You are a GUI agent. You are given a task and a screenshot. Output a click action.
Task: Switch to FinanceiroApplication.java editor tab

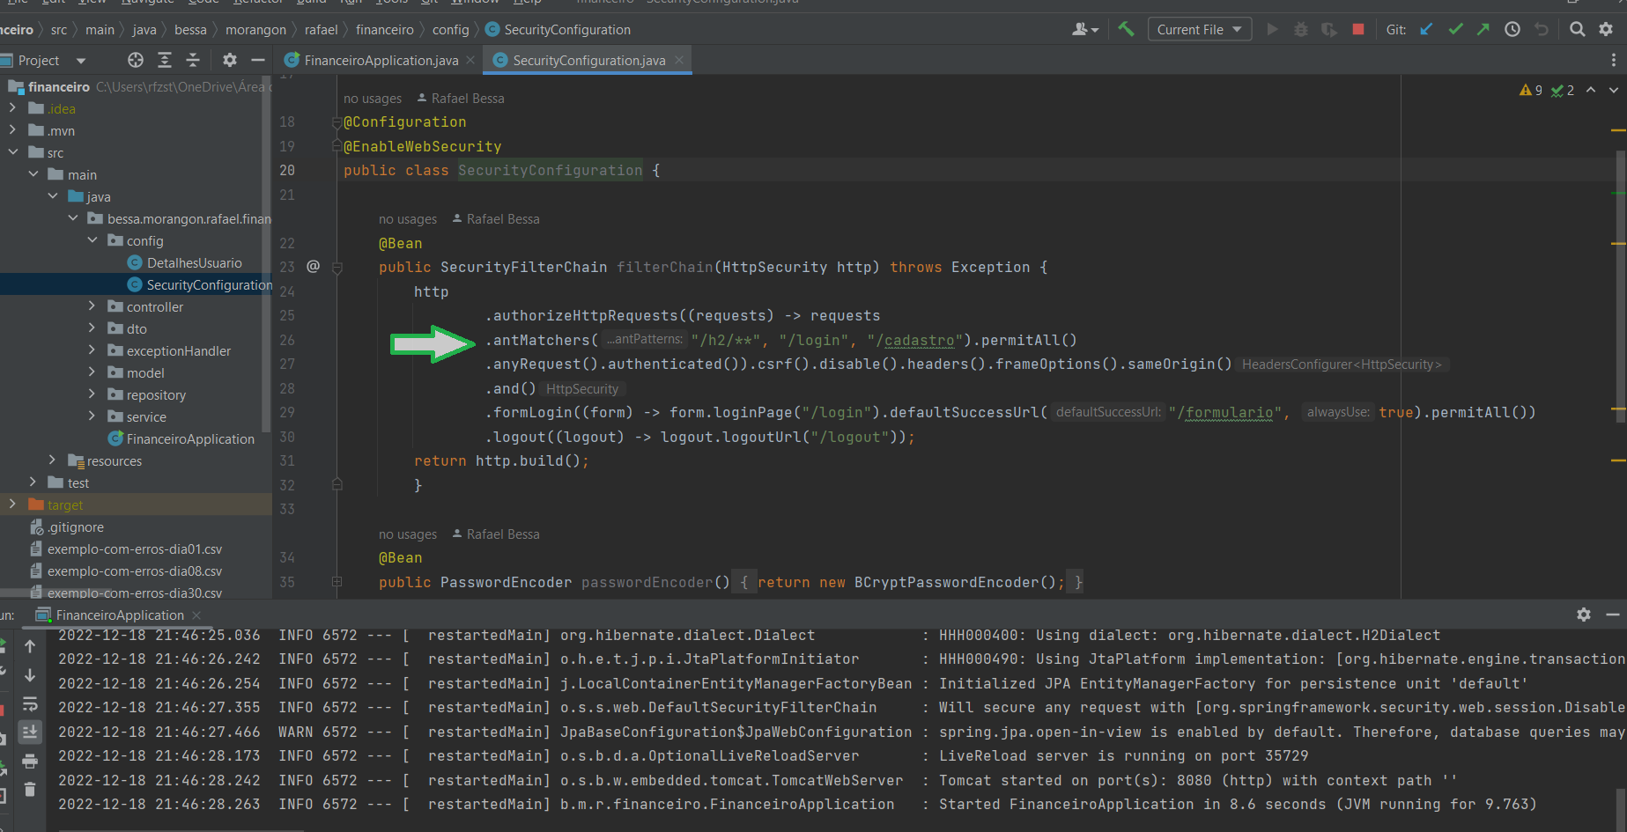pyautogui.click(x=381, y=60)
